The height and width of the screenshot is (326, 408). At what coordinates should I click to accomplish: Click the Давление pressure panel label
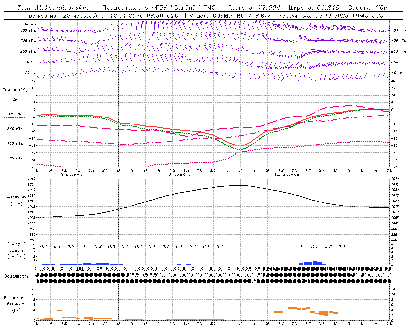click(17, 197)
